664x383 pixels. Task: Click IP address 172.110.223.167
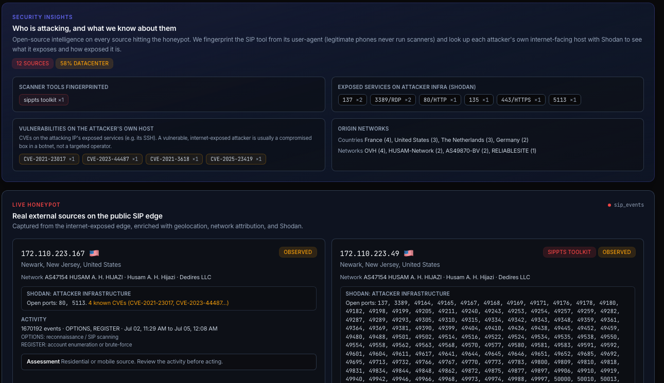tap(53, 253)
